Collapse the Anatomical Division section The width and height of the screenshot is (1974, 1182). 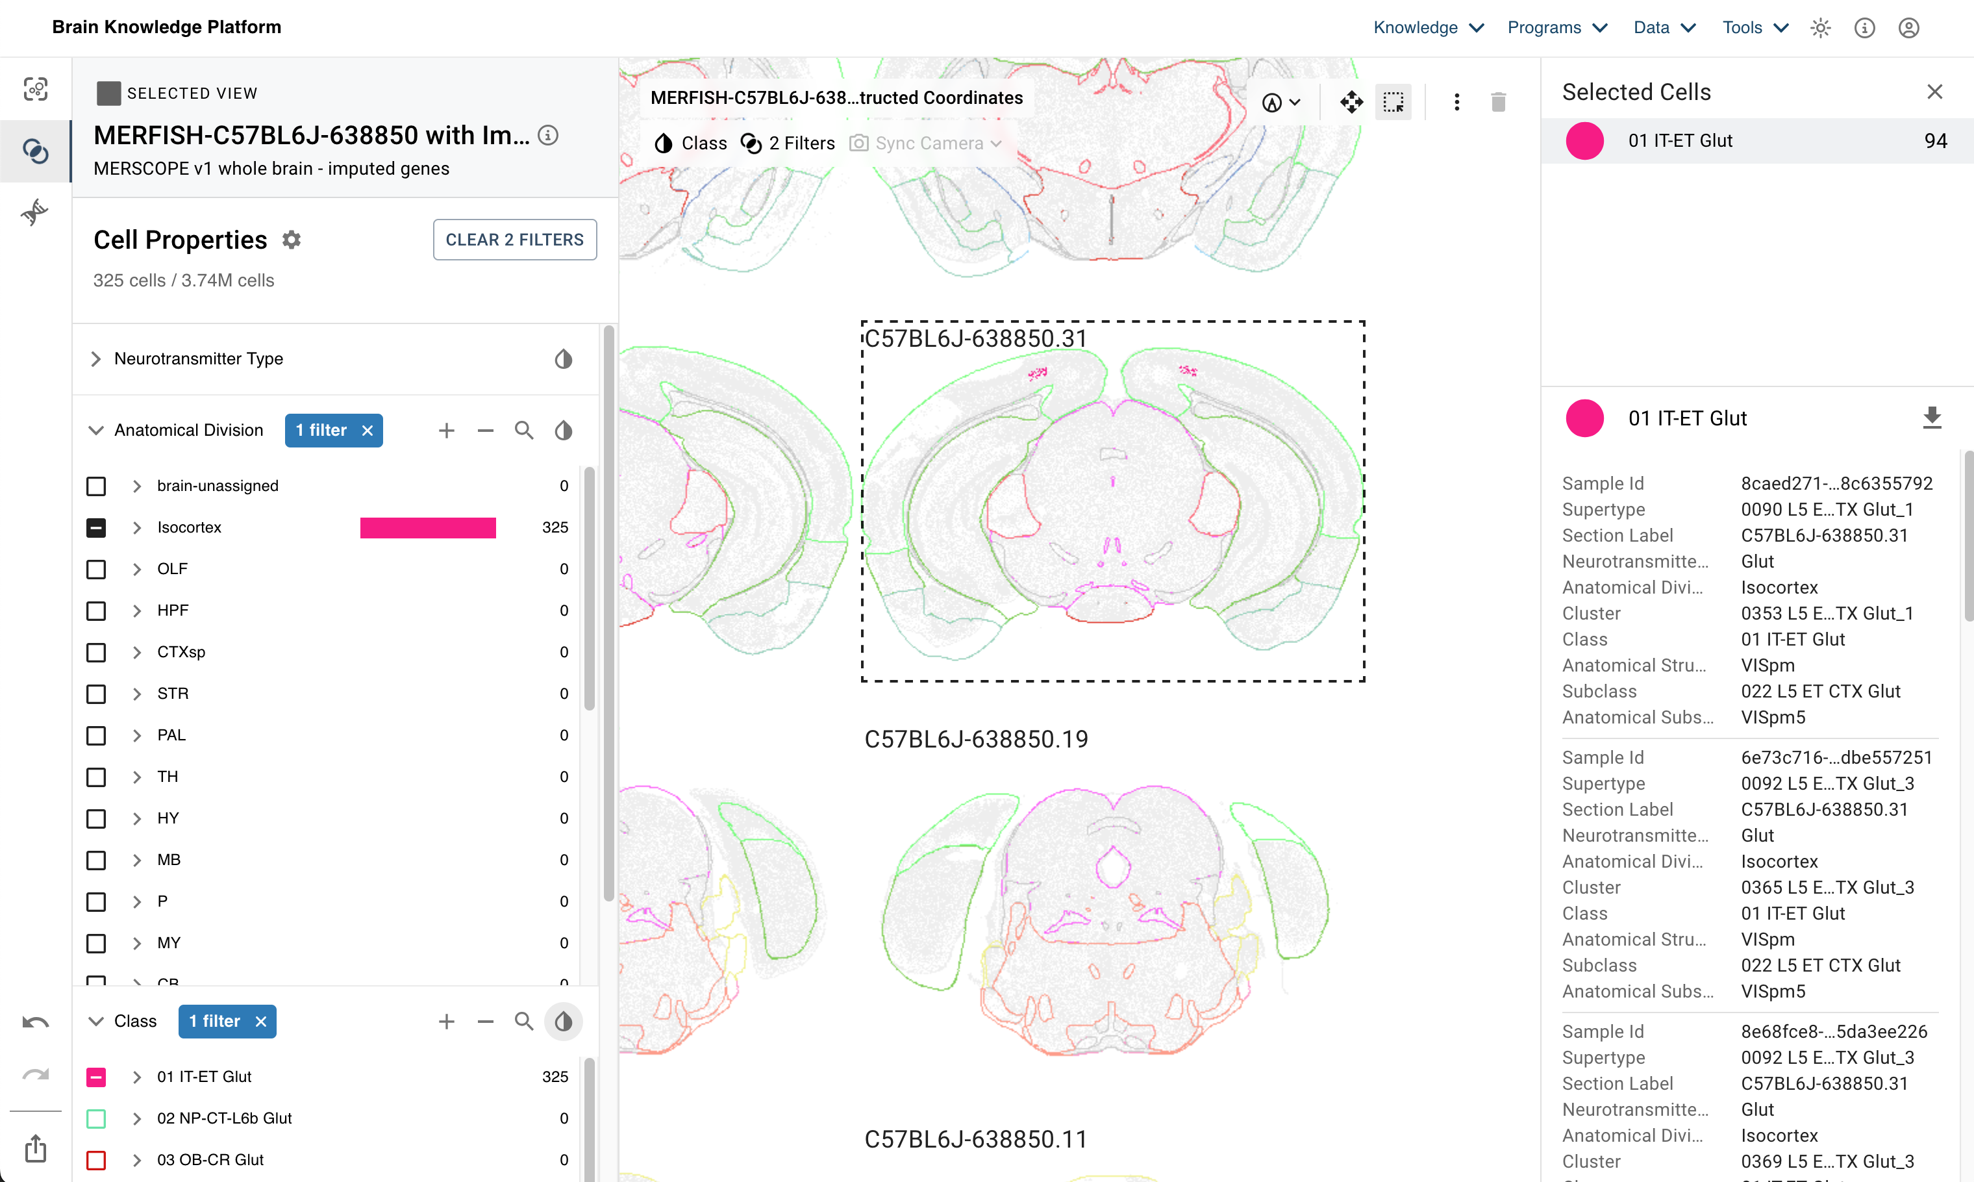[x=95, y=431]
